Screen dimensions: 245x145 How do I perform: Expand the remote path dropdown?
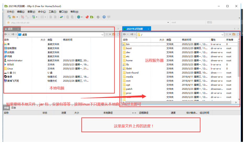pyautogui.click(x=222, y=34)
